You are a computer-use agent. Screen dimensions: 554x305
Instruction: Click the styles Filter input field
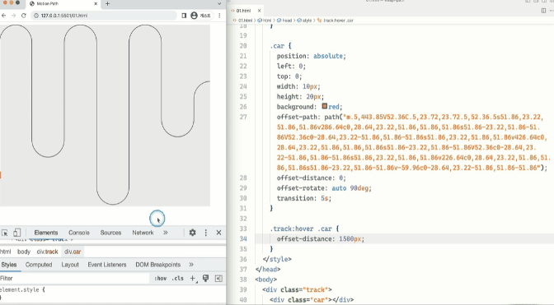(x=74, y=278)
